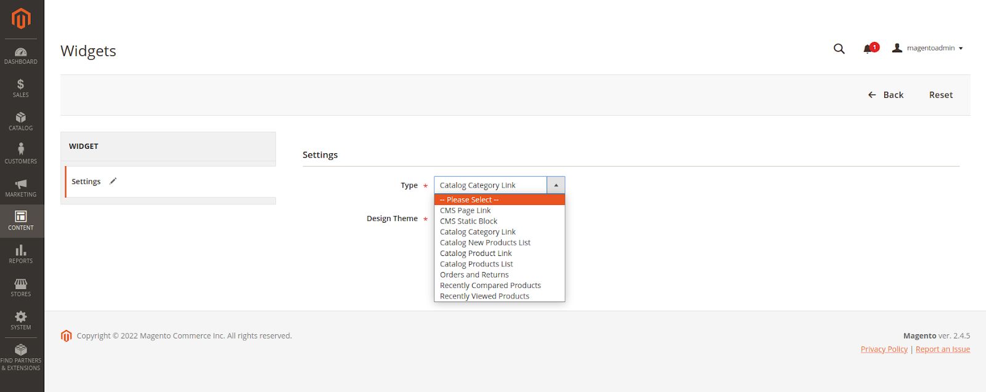Choose Orders and Returns option
The height and width of the screenshot is (392, 986).
499,274
